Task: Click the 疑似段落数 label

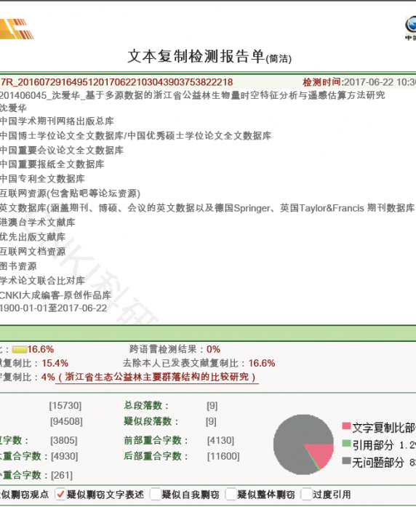Action: click(151, 421)
